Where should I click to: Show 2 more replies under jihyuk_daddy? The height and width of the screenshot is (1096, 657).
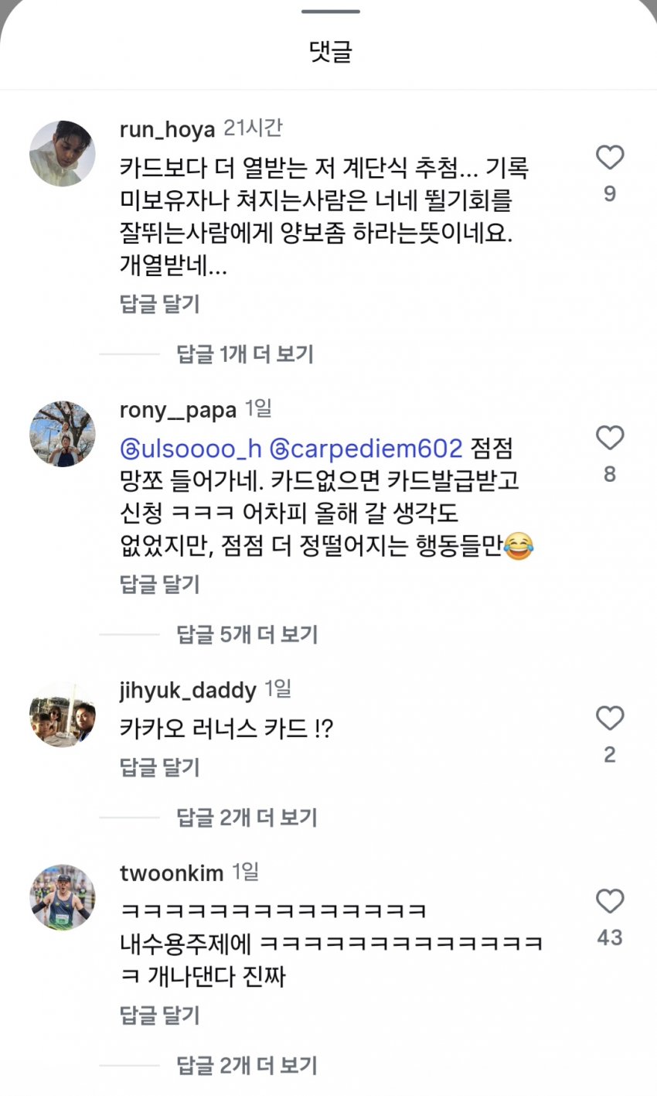click(247, 817)
